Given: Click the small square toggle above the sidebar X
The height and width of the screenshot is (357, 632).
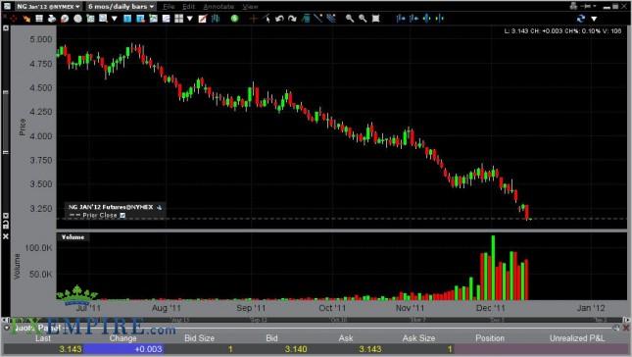Looking at the screenshot, I should click(x=6, y=216).
